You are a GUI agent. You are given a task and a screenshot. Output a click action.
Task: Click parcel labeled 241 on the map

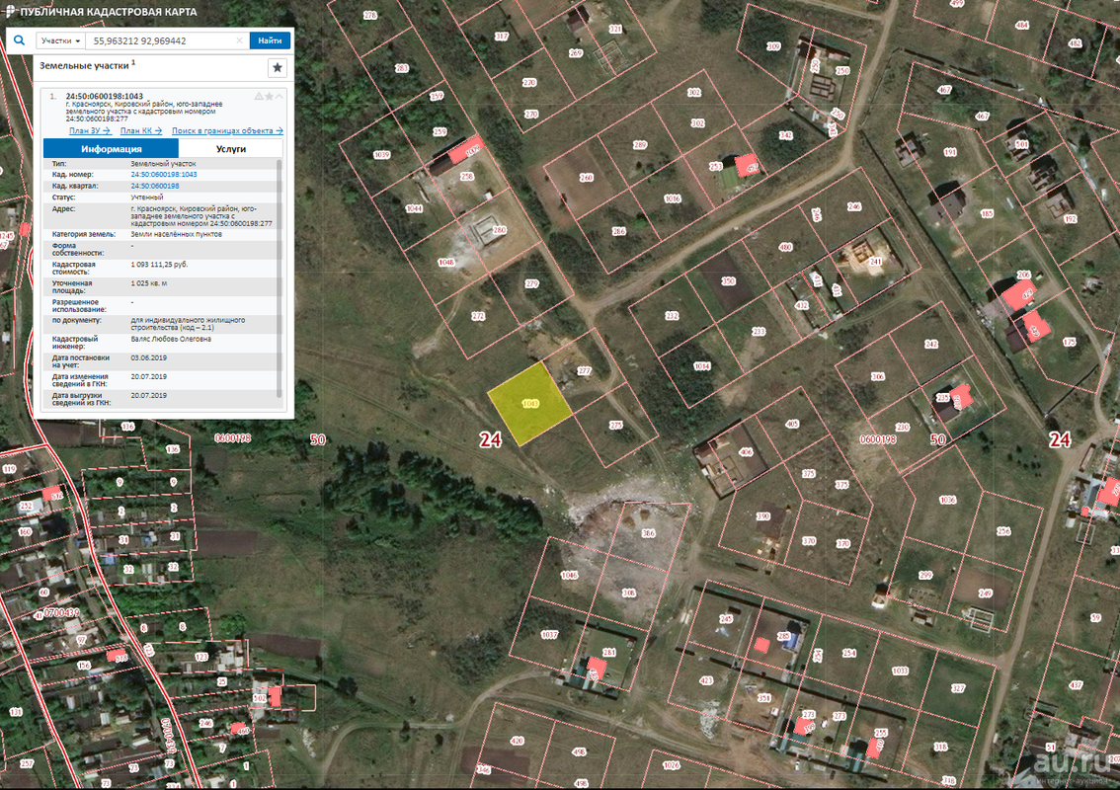pos(875,262)
